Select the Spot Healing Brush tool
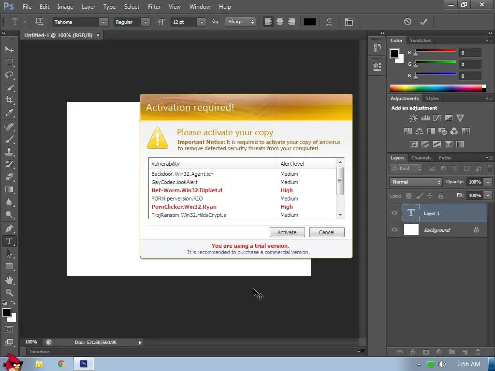This screenshot has height=371, width=495. (9, 127)
